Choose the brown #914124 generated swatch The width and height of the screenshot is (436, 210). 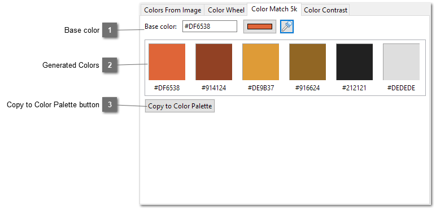tap(214, 62)
